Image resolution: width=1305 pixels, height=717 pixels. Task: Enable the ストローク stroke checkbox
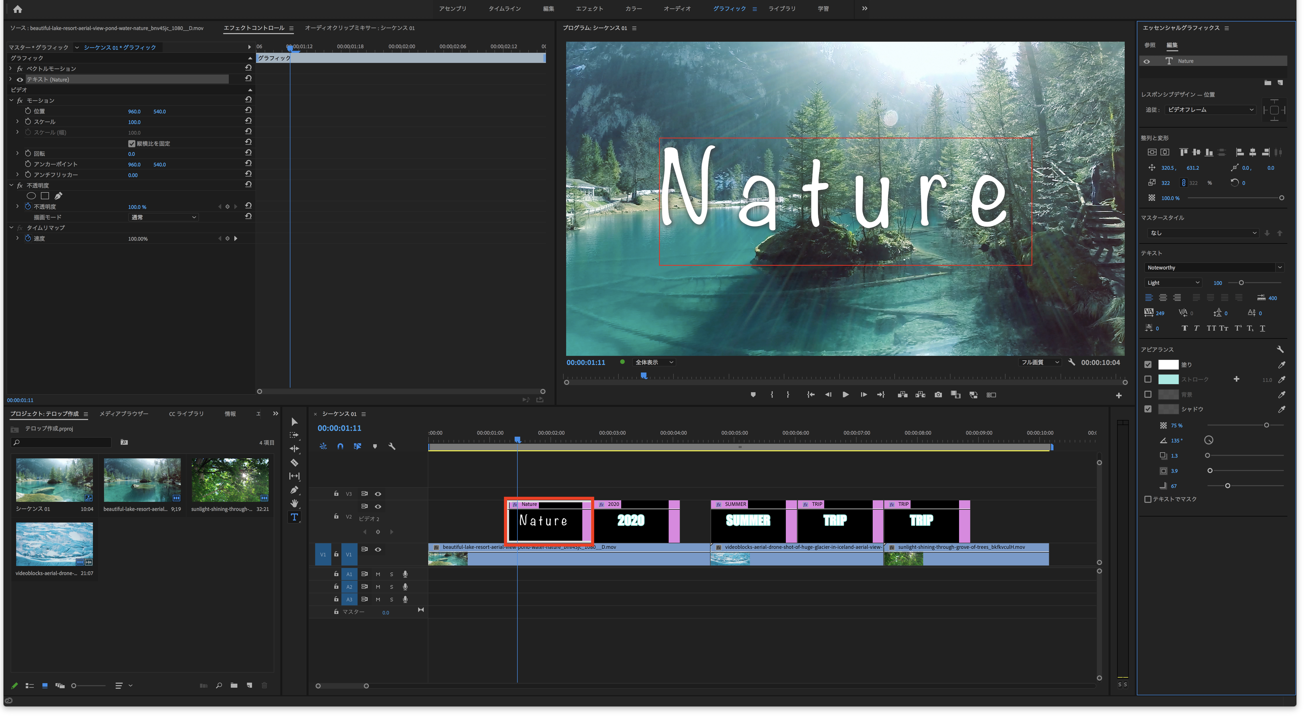tap(1148, 380)
